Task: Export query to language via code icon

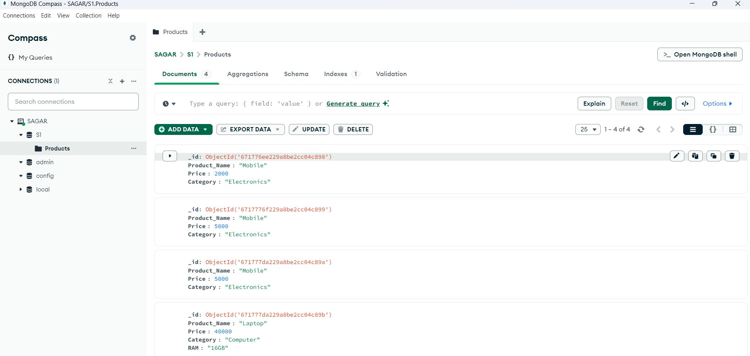Action: click(x=685, y=103)
